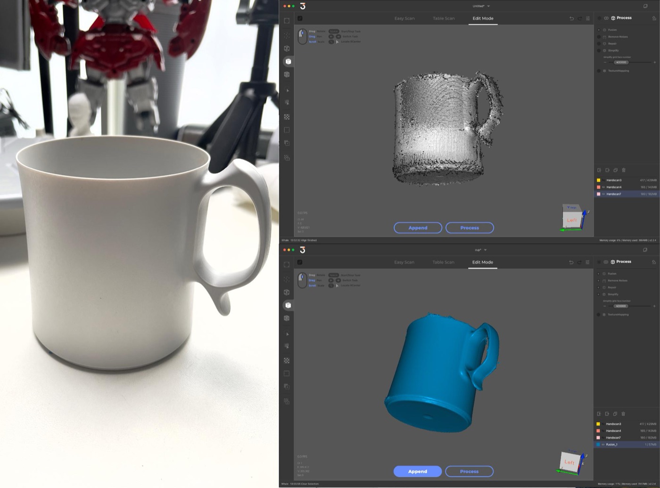Click the yellow color swatch of Handscan3 in the Untitled window

point(599,180)
